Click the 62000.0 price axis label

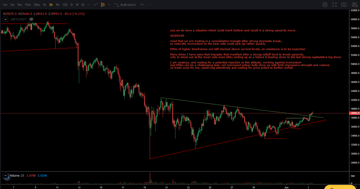(355, 10)
